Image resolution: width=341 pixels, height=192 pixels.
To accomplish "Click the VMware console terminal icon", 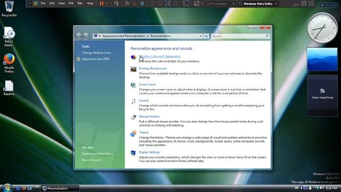I will click(x=186, y=3).
